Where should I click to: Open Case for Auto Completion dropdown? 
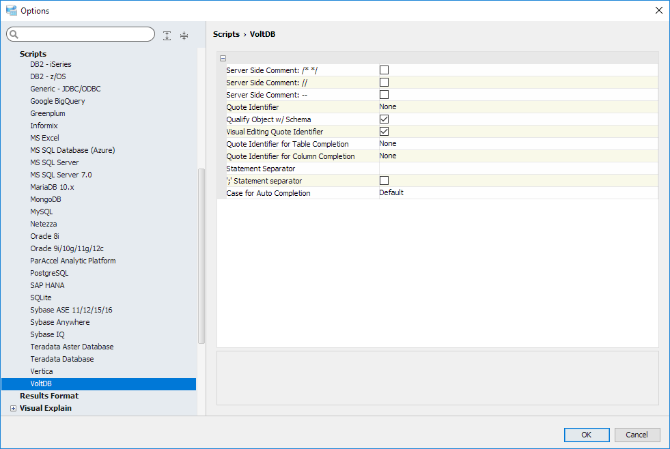pyautogui.click(x=518, y=193)
